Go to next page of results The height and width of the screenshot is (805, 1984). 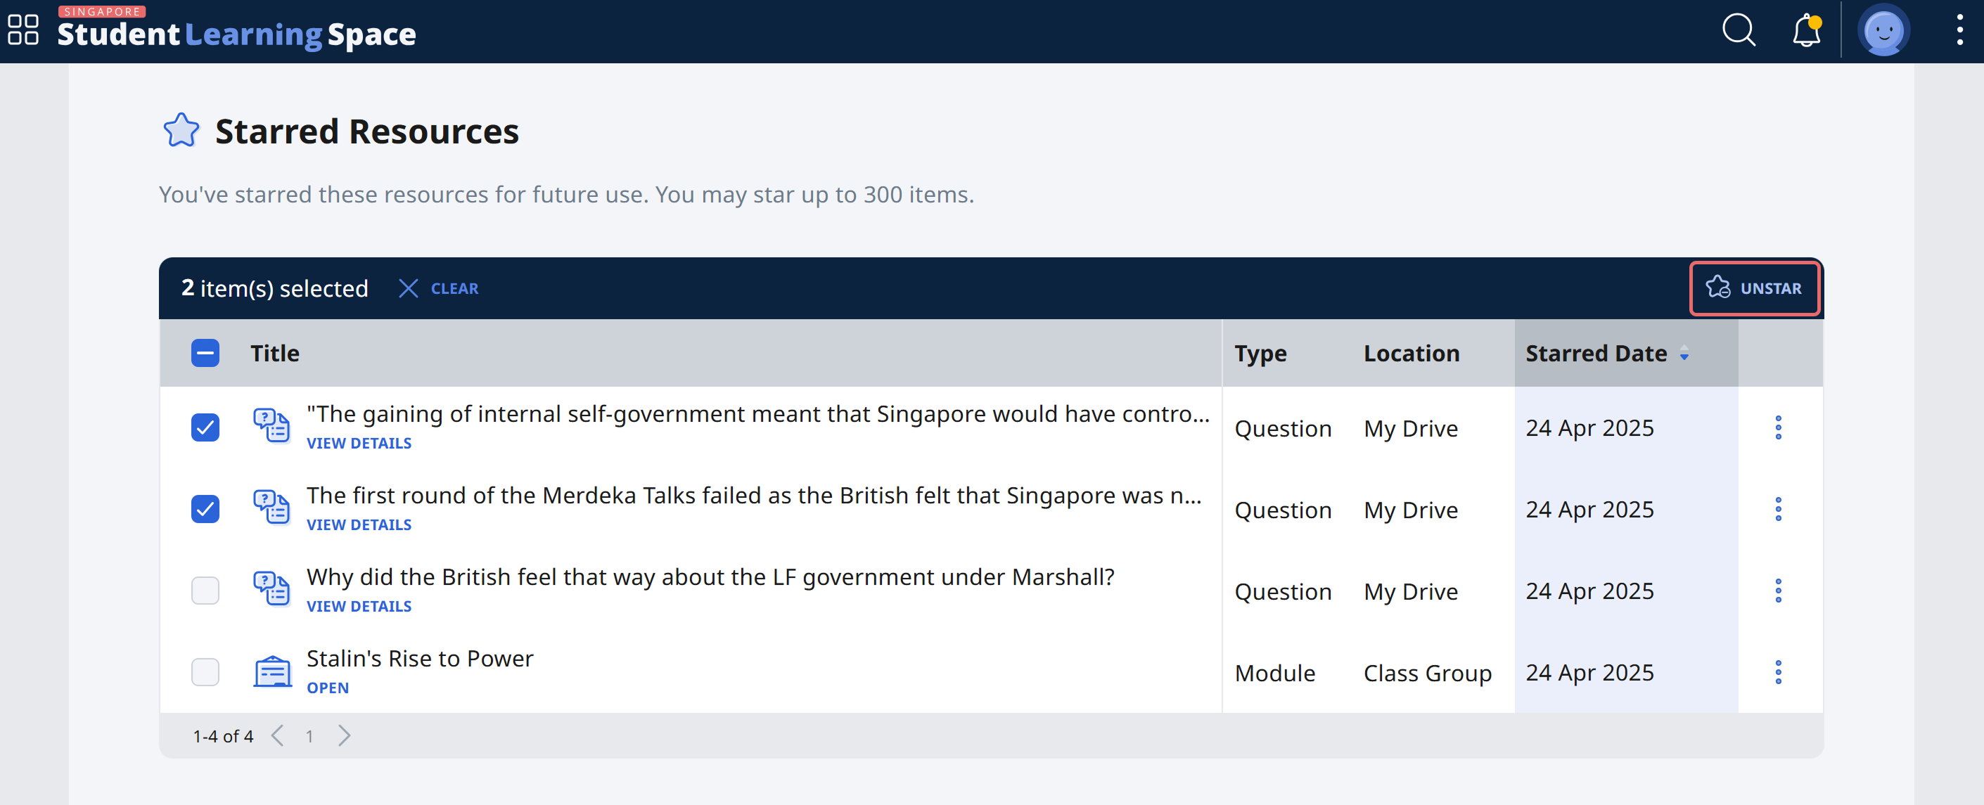click(x=345, y=735)
